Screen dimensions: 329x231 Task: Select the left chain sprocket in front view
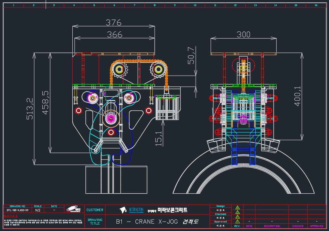[119, 69]
